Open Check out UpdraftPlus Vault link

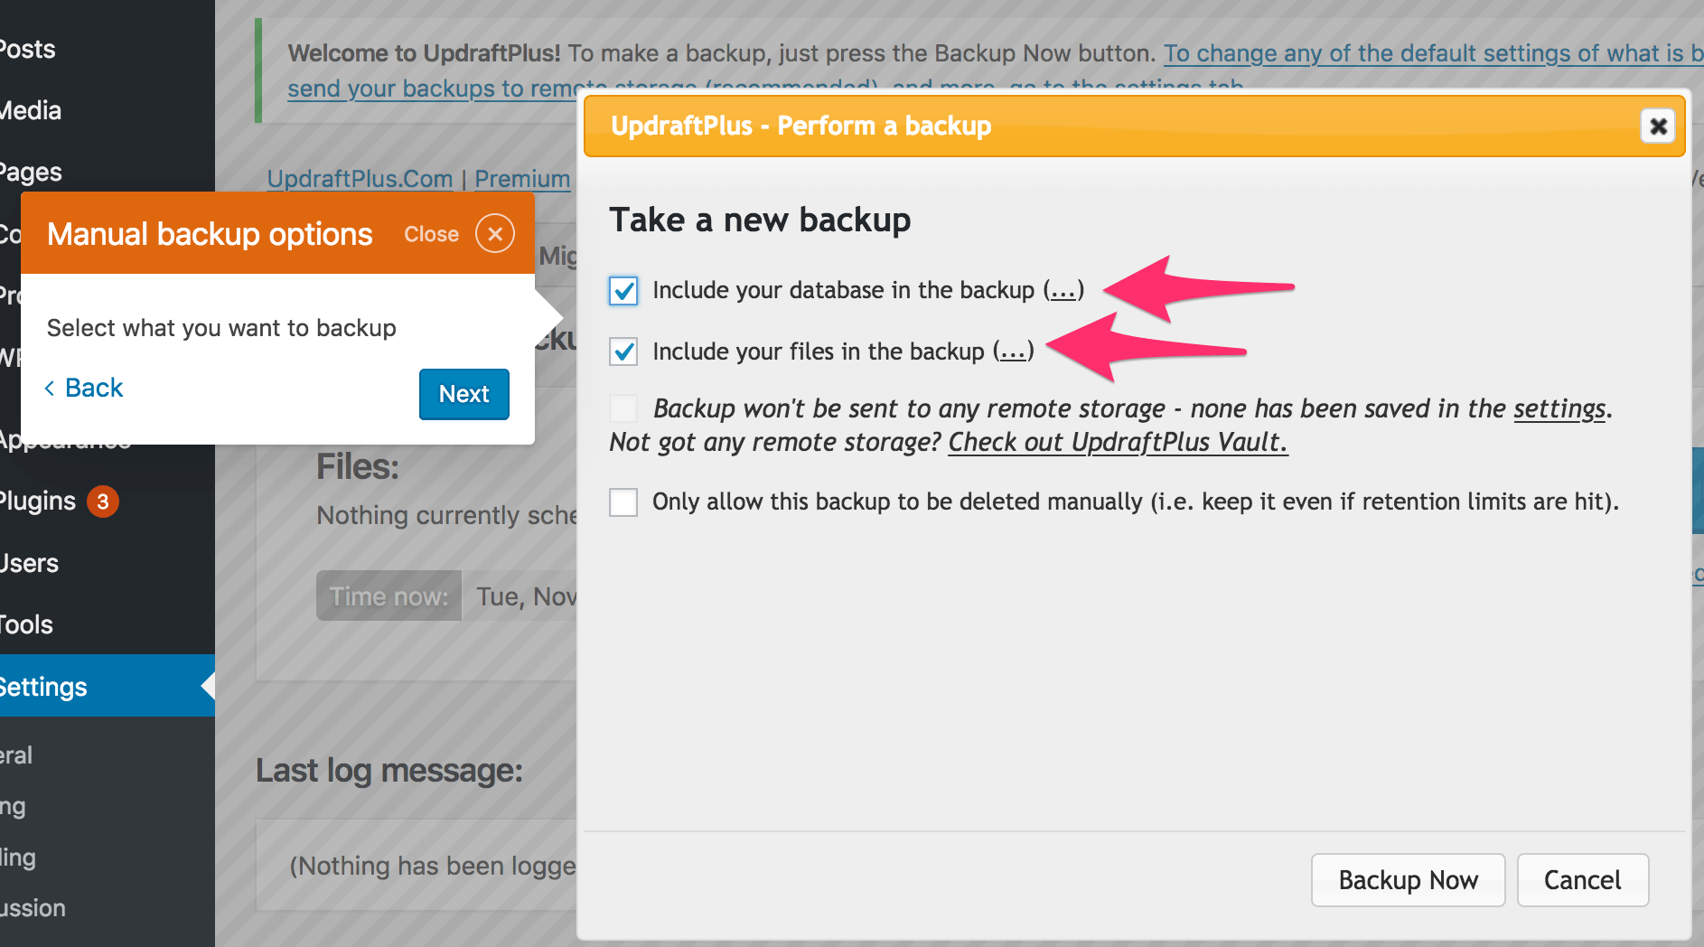point(1118,442)
